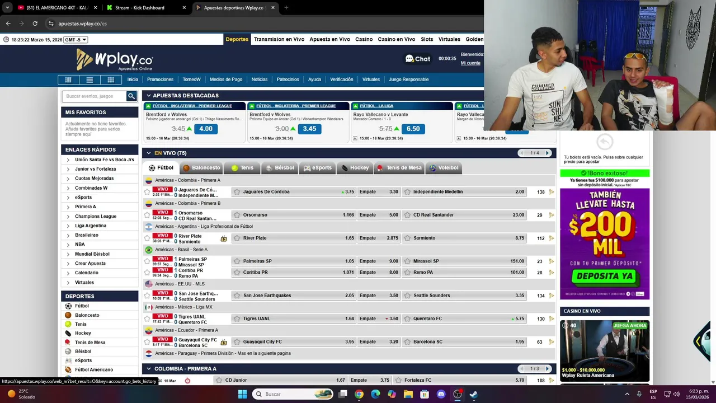Select the single-column layout icon
The height and width of the screenshot is (403, 716).
[68, 79]
